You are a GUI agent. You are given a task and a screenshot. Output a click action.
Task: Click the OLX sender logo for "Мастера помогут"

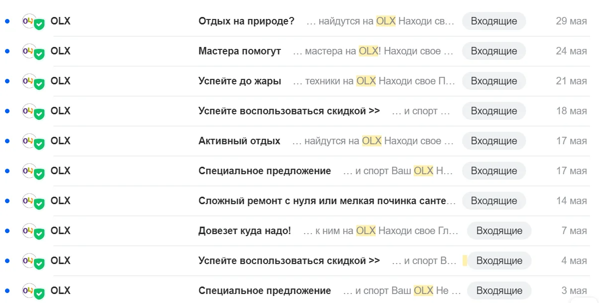click(29, 51)
